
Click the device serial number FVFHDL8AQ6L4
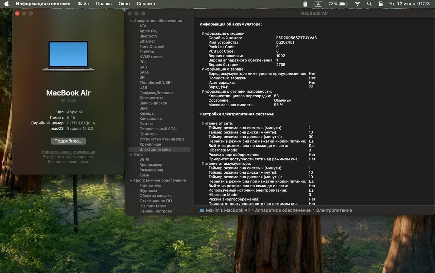(x=81, y=123)
